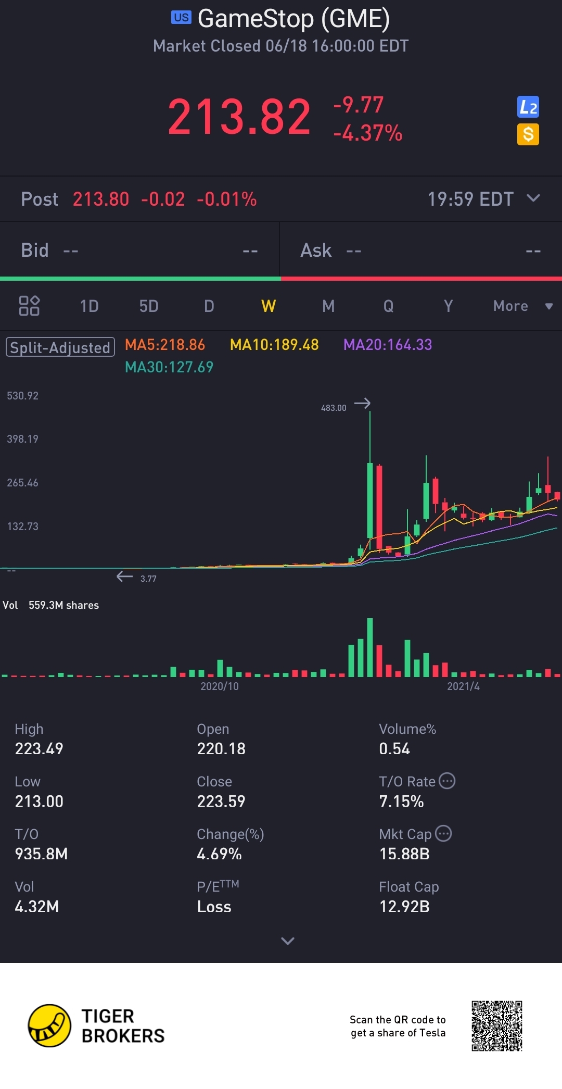This screenshot has width=562, height=1089.
Task: Tap the Open value 220.18
Action: pos(221,749)
